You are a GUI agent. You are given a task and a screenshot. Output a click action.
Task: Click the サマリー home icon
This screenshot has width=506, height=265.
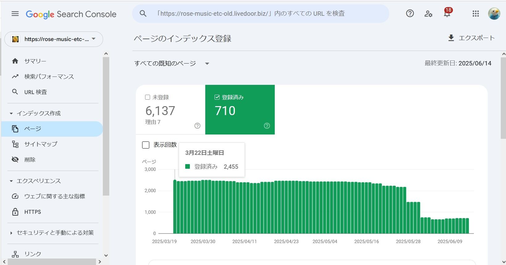15,61
